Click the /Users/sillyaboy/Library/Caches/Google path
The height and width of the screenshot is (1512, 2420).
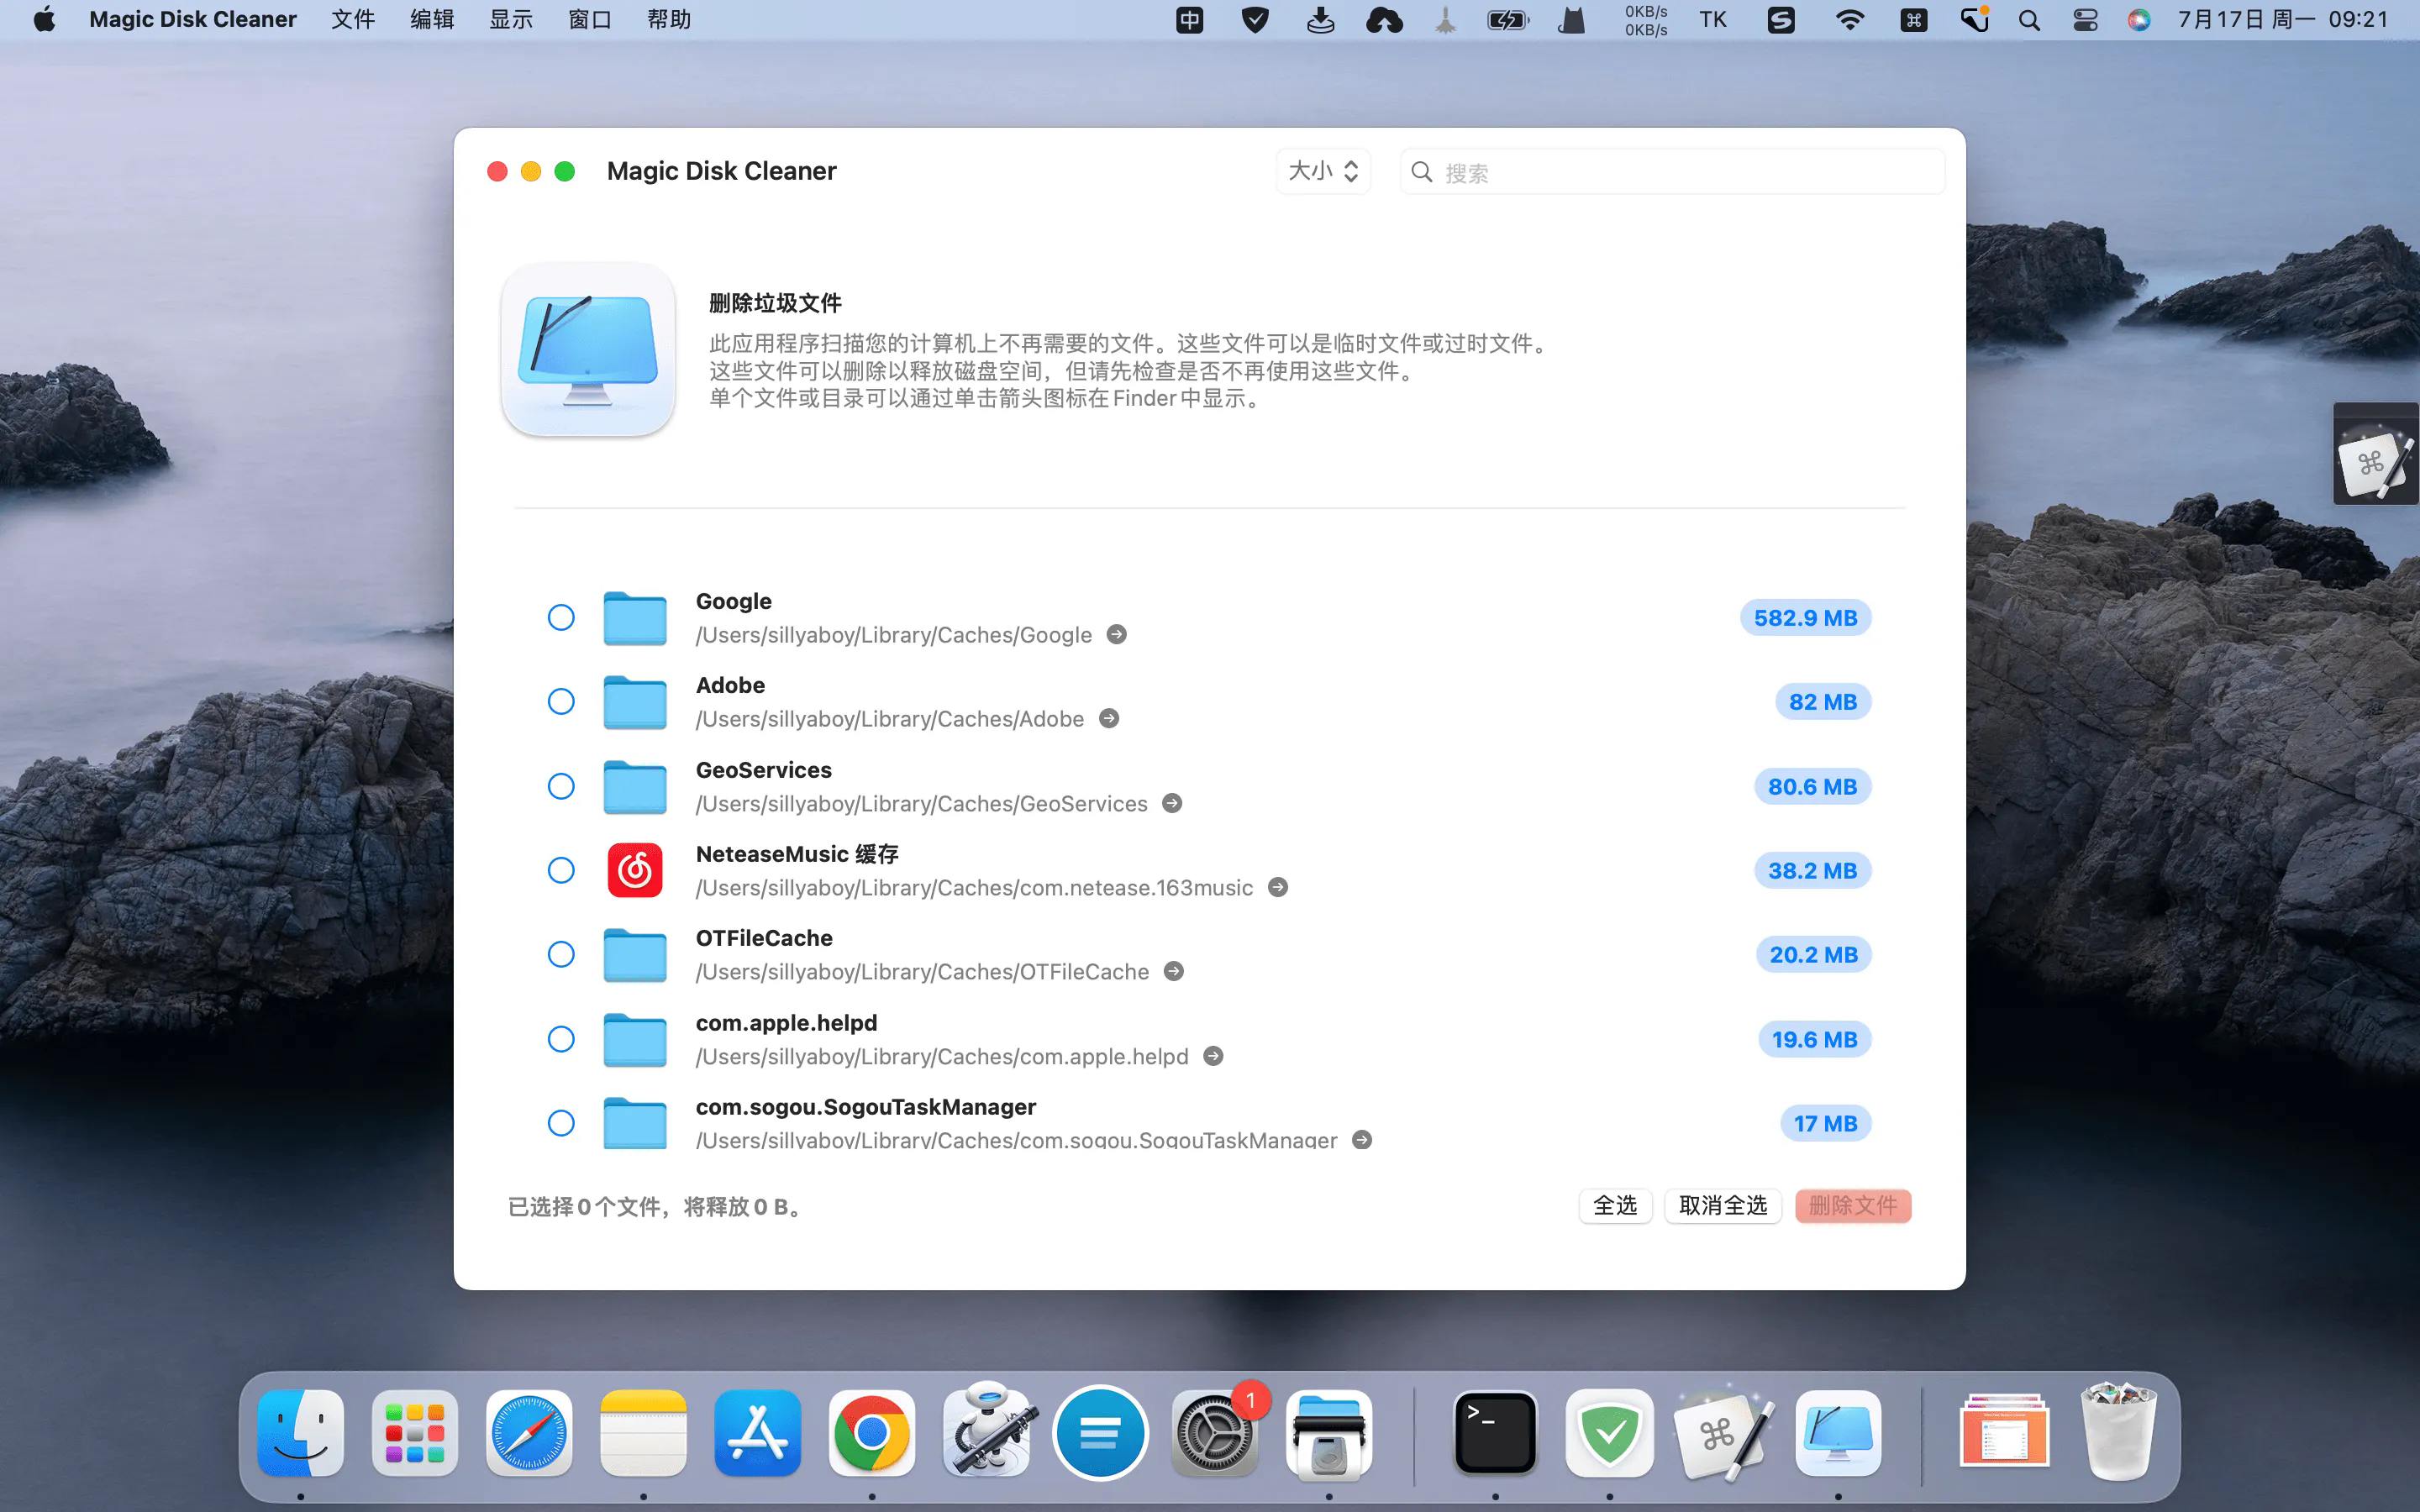(894, 635)
